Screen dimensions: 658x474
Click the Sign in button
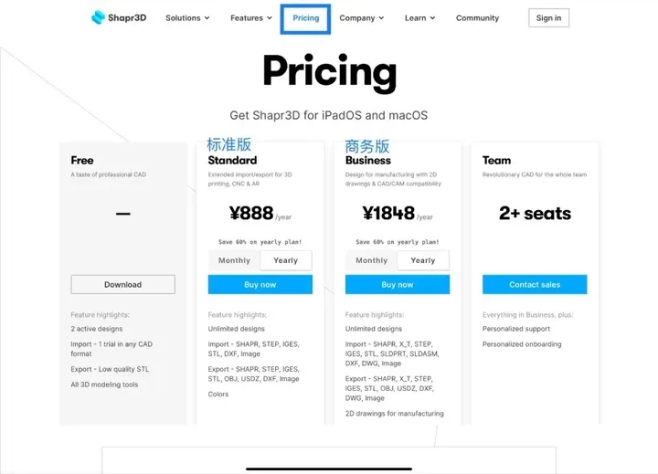coord(548,18)
